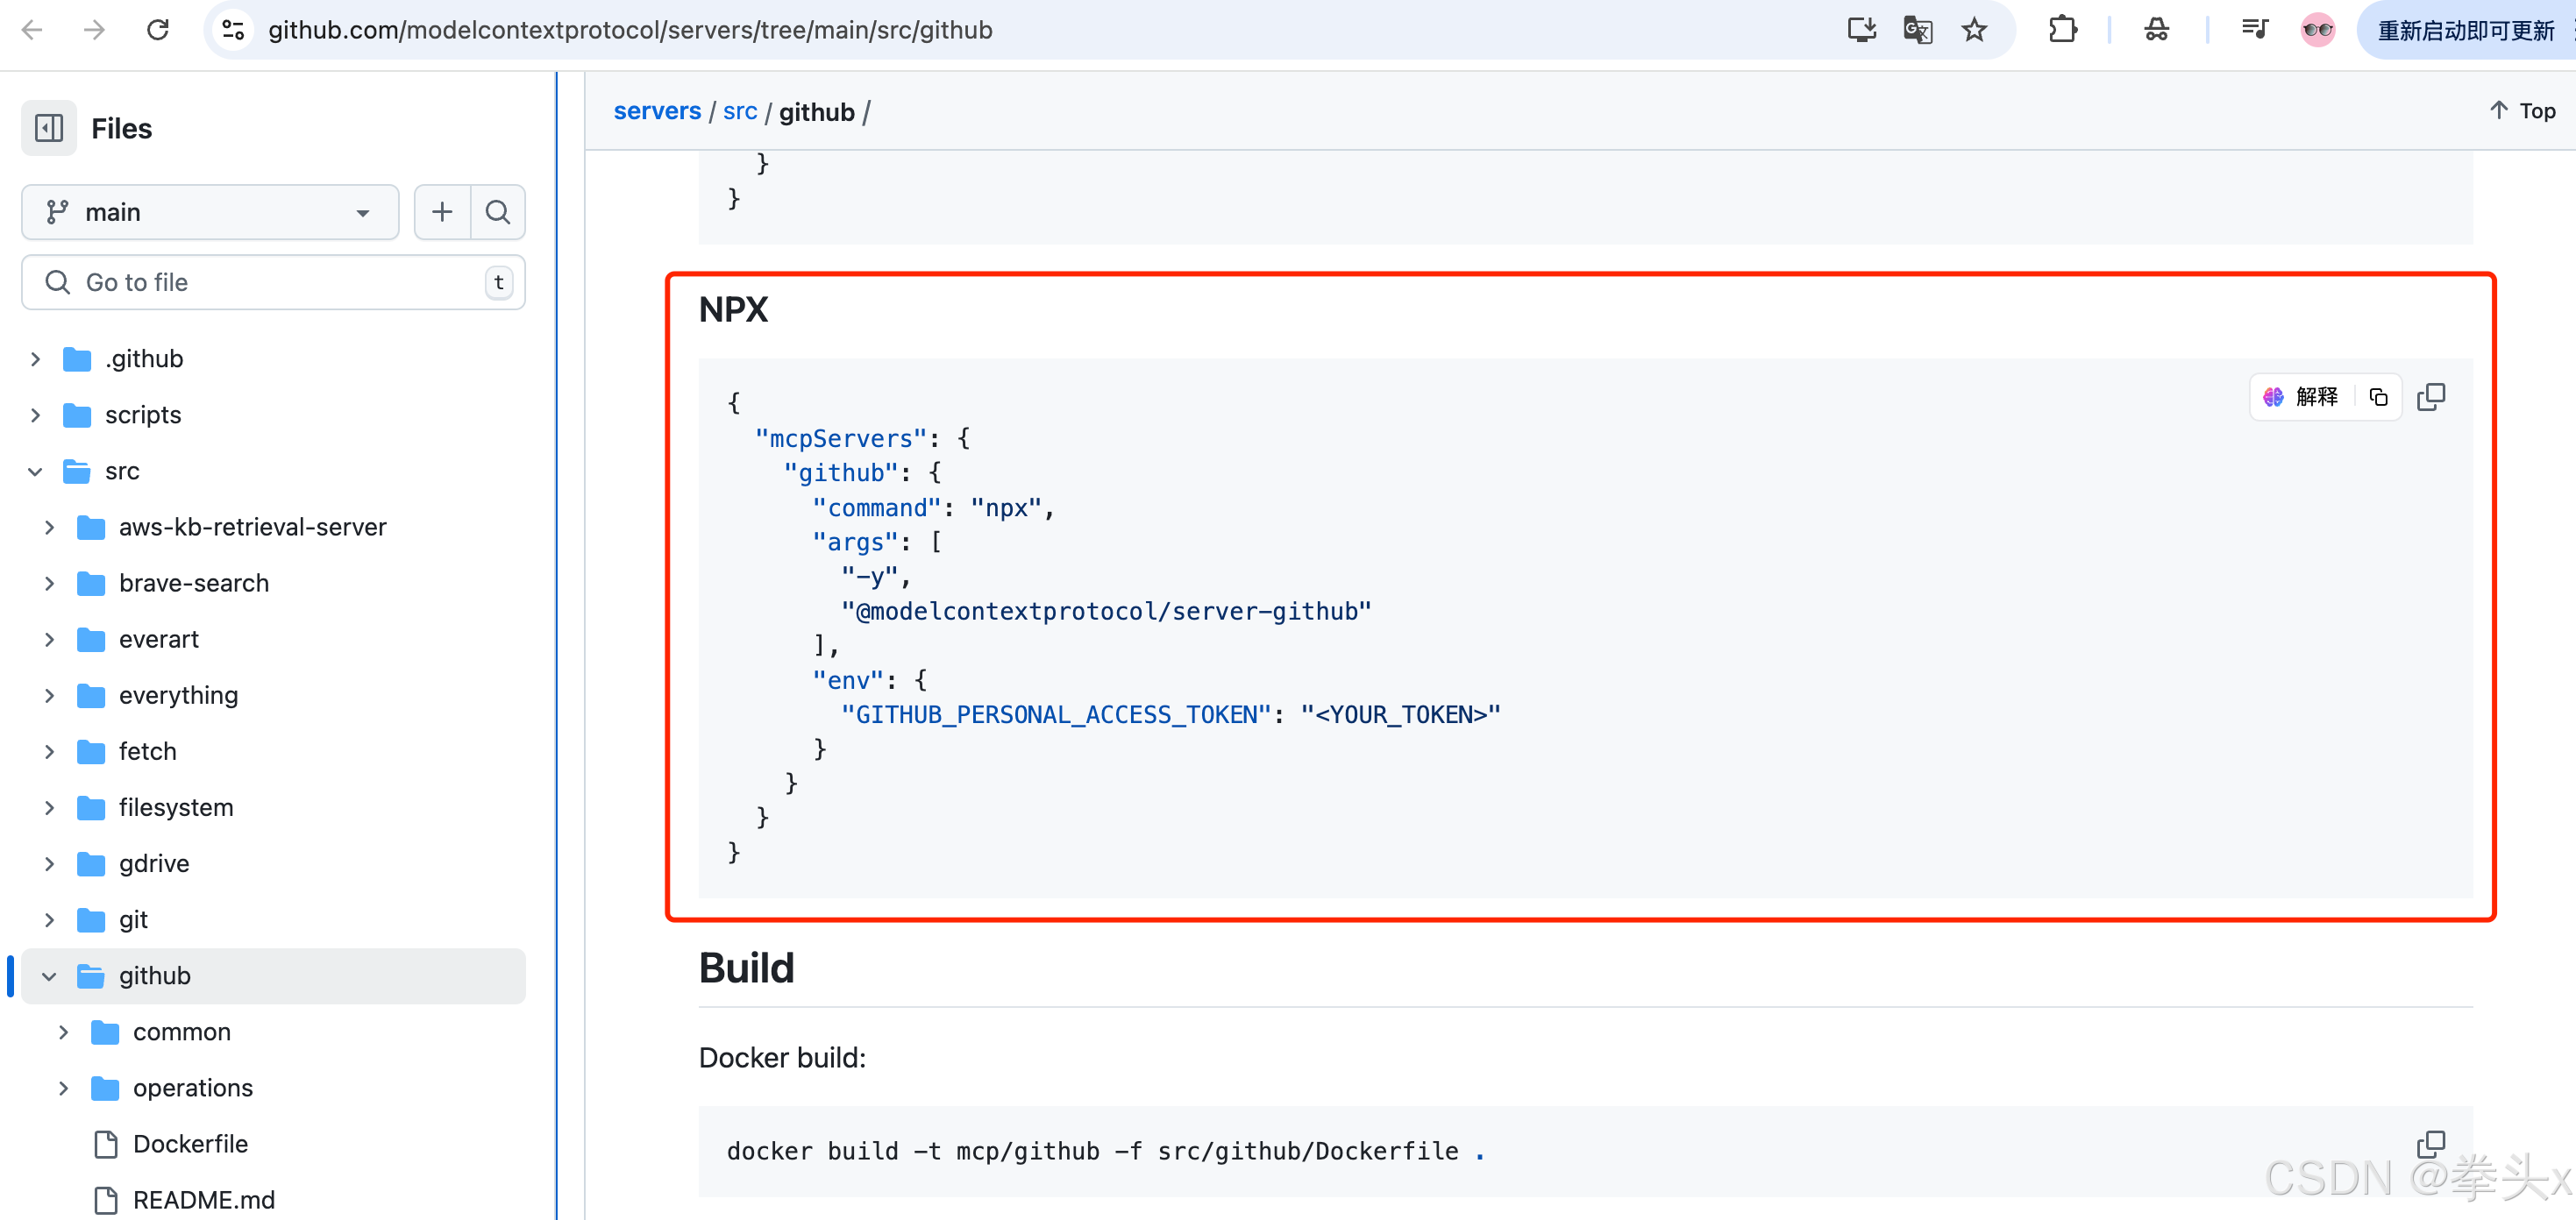Click the translate page icon
The height and width of the screenshot is (1220, 2576).
[1917, 30]
